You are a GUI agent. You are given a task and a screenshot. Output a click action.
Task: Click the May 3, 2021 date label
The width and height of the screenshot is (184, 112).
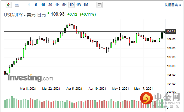pos(120,89)
